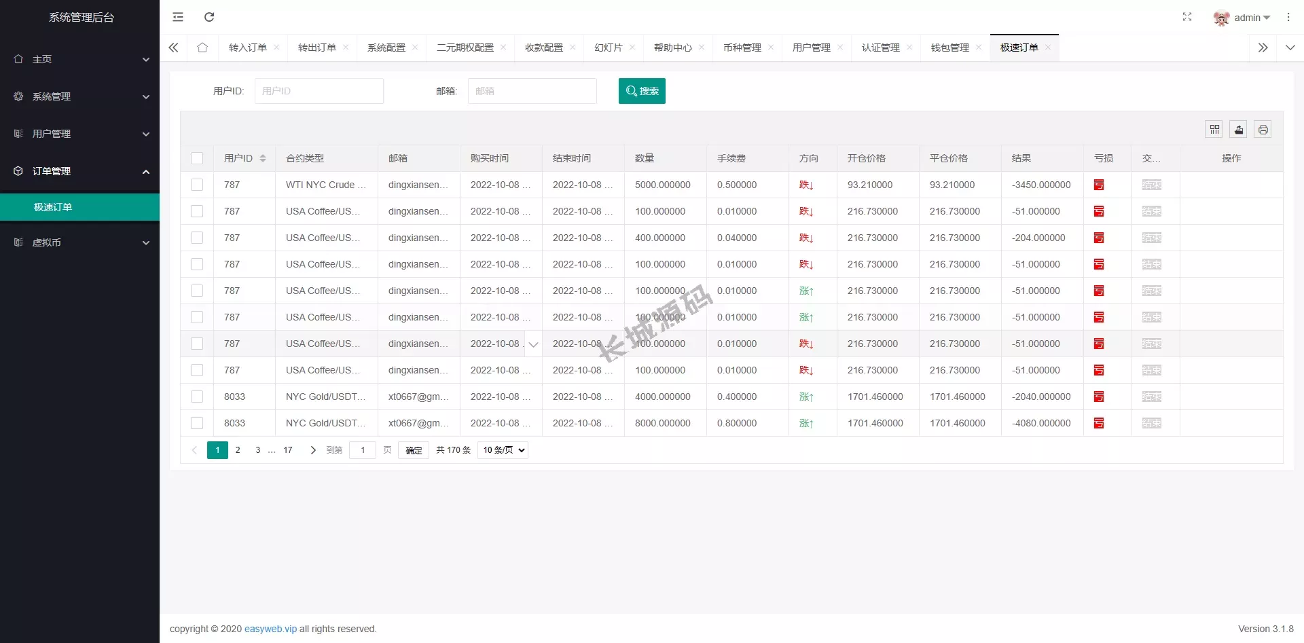The width and height of the screenshot is (1304, 643).
Task: Collapse the 订单管理 sidebar menu
Action: (80, 171)
